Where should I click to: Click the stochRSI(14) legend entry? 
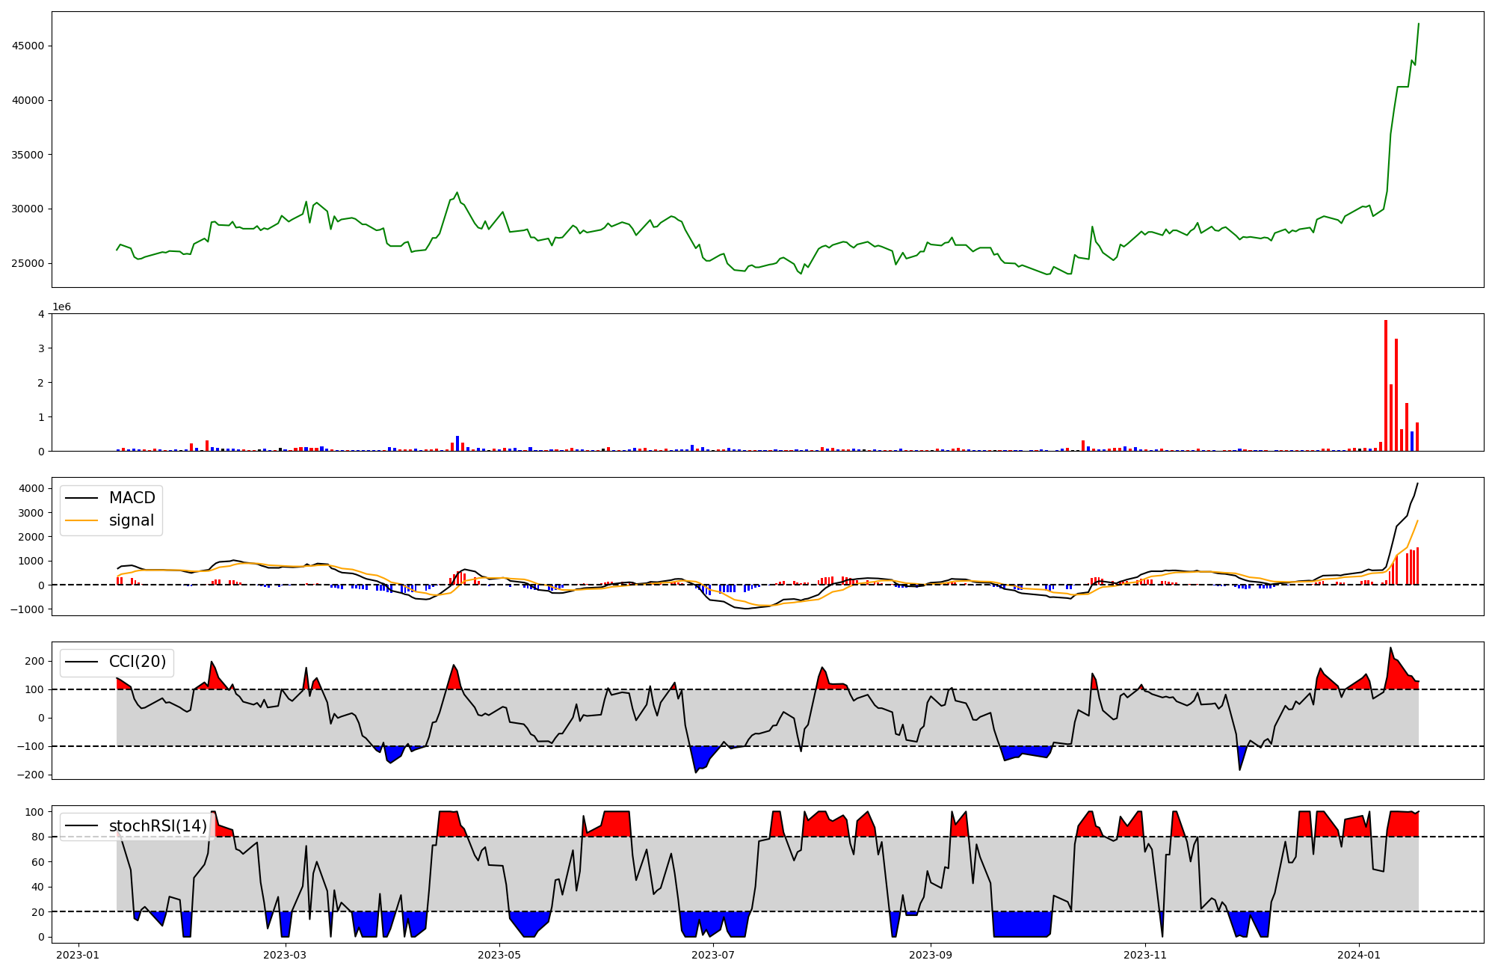[158, 826]
